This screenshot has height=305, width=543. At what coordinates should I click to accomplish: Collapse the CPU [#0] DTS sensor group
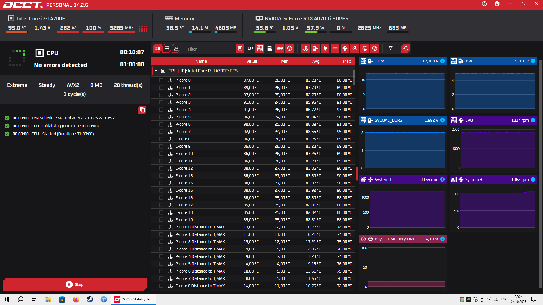[x=156, y=71]
